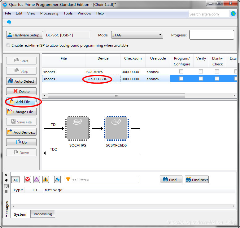This screenshot has width=240, height=228.
Task: Move device Up in chain
Action: pos(21,142)
